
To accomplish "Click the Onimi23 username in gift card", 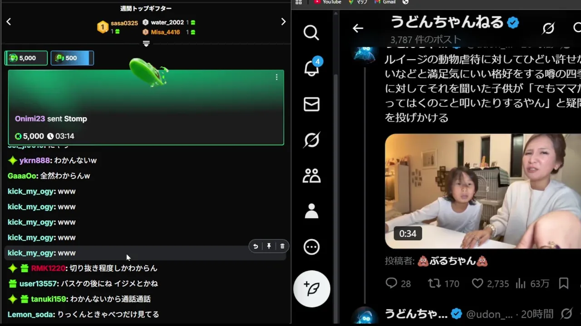I will 30,119.
